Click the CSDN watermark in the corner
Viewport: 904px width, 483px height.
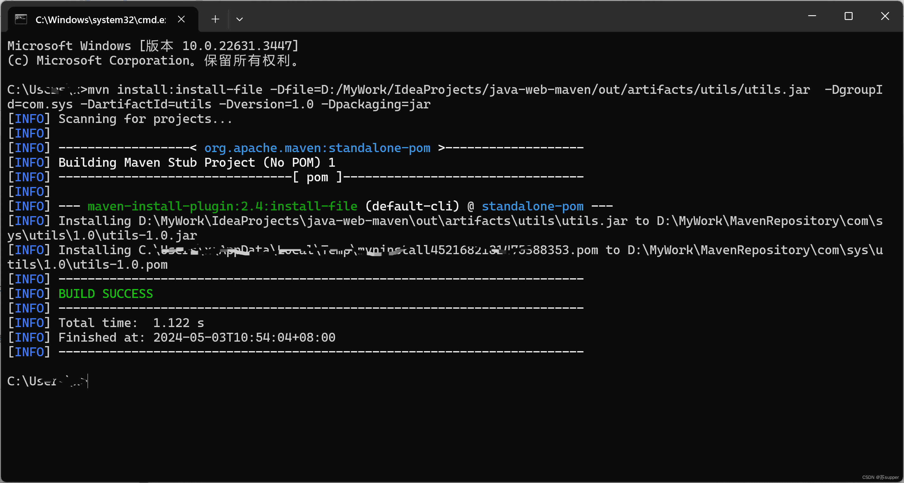[x=880, y=477]
